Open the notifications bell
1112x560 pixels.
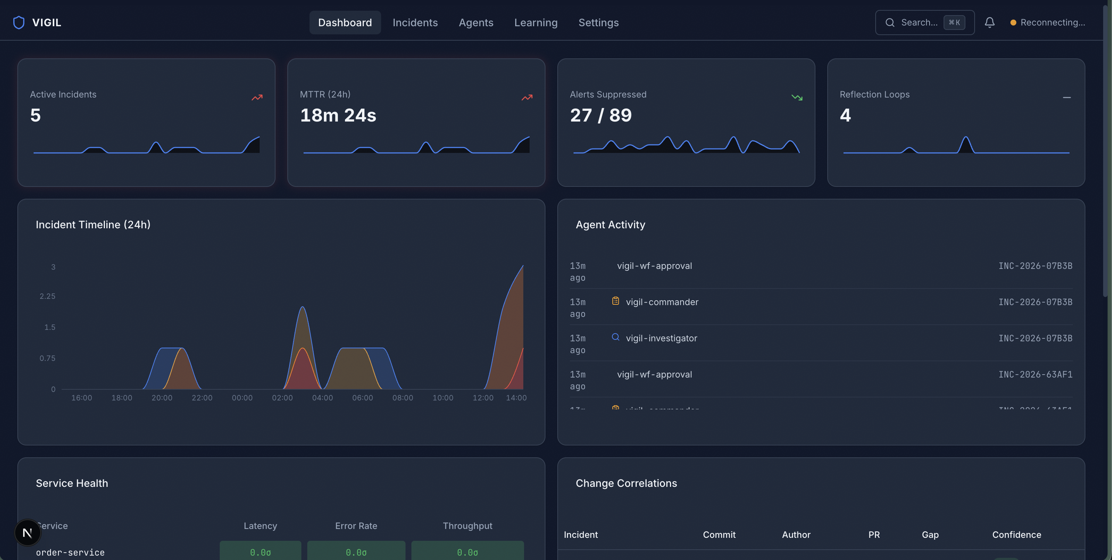point(989,23)
